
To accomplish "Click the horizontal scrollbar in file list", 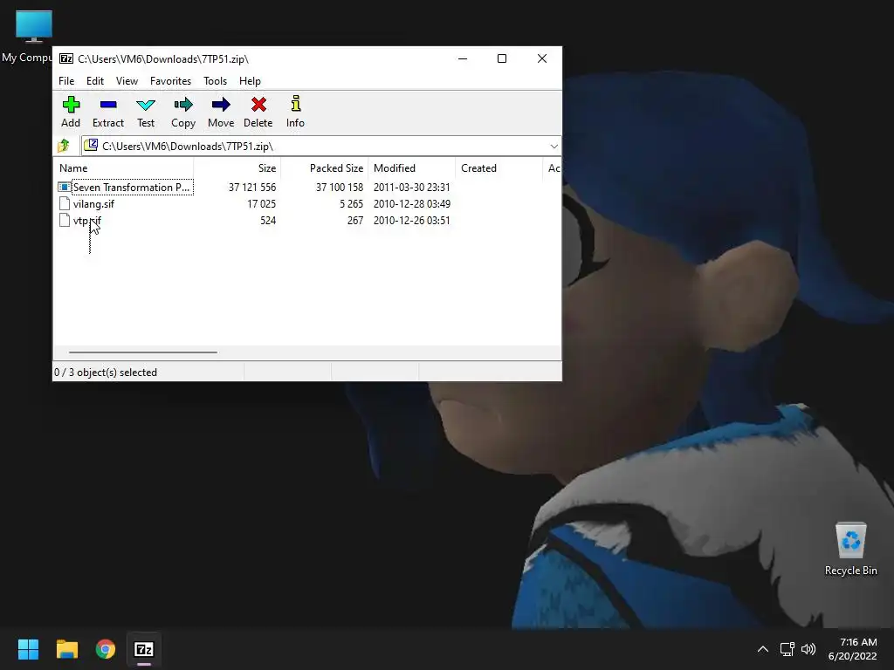I will pos(142,352).
